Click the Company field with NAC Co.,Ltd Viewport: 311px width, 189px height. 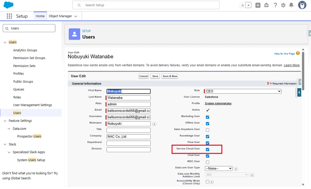tap(129, 137)
